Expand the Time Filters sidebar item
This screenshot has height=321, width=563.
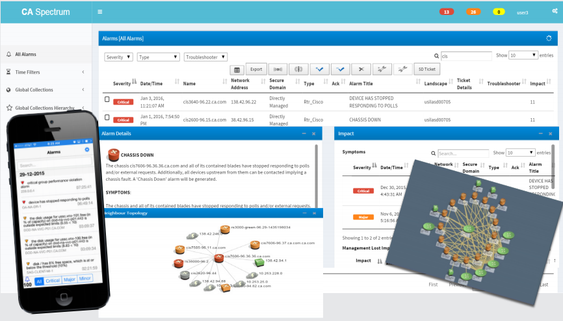(x=46, y=72)
